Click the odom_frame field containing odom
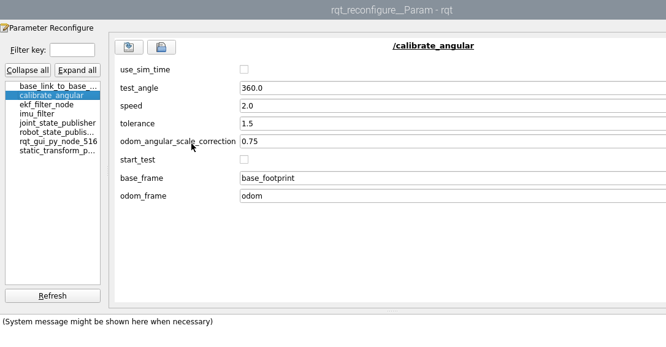 click(453, 196)
